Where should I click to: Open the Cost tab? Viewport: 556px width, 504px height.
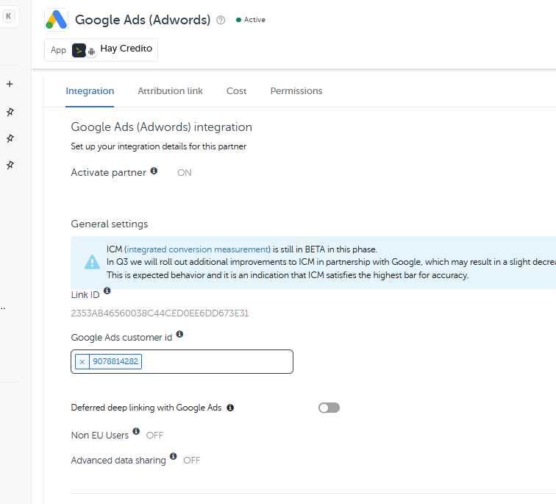pyautogui.click(x=236, y=91)
